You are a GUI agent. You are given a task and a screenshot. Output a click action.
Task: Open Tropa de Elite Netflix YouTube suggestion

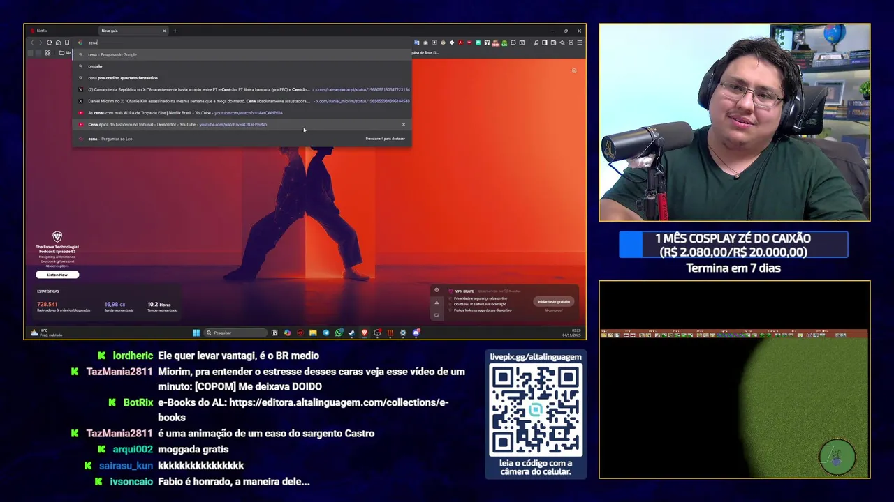click(242, 113)
